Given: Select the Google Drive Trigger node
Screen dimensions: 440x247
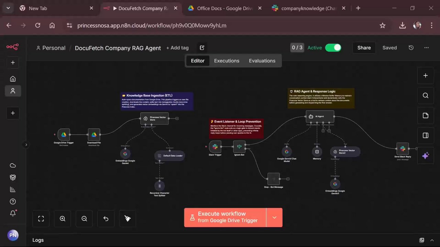Looking at the screenshot, I should [64, 135].
